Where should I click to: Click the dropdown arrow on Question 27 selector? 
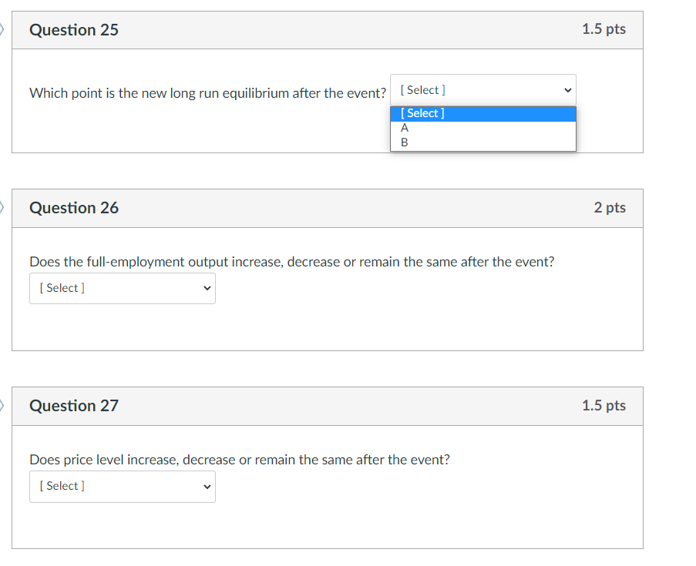tap(206, 486)
